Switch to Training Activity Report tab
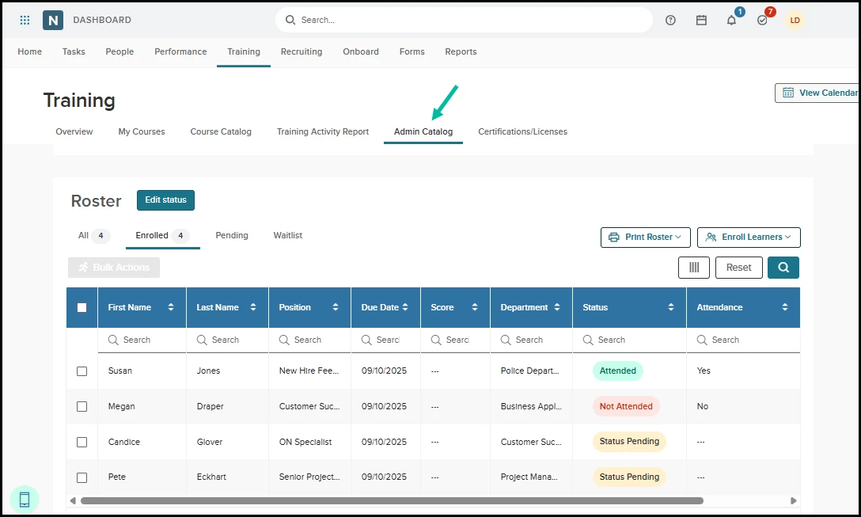The height and width of the screenshot is (517, 861). (323, 132)
